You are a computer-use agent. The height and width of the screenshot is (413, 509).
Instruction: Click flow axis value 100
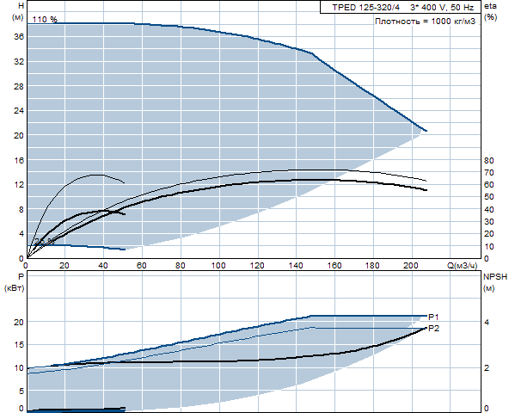point(218,266)
